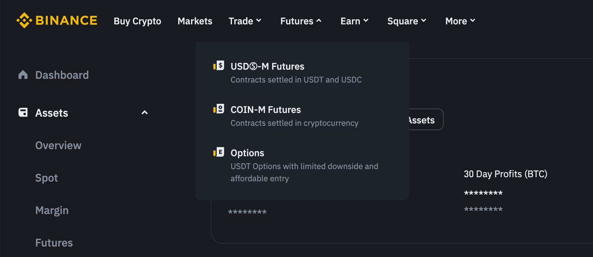
Task: Click the partially hidden Assets button
Action: pyautogui.click(x=426, y=119)
